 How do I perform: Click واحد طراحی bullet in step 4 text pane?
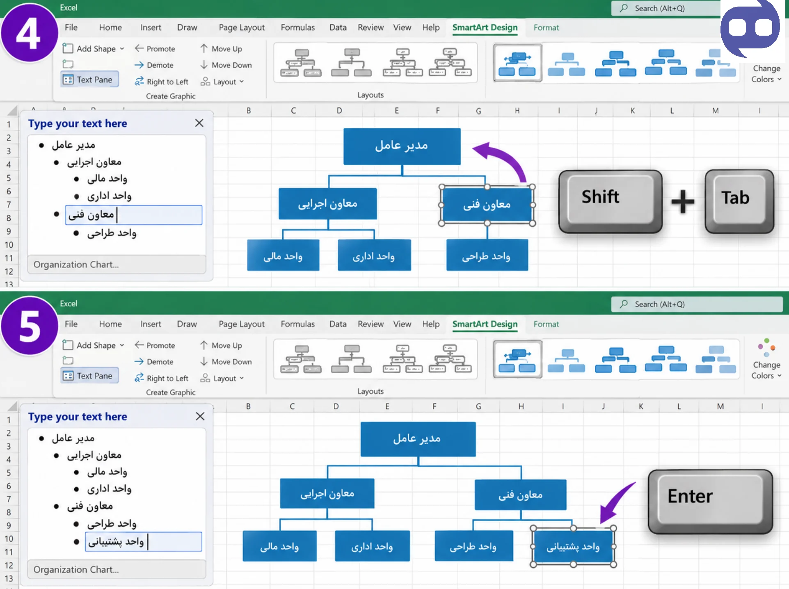tap(111, 233)
